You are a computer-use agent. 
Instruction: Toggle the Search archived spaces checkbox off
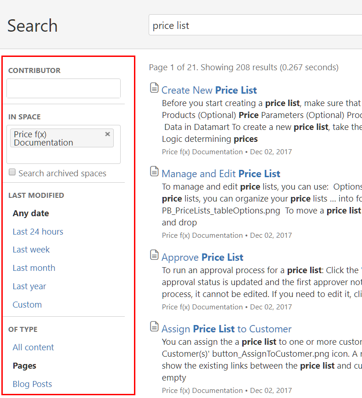pos(11,173)
